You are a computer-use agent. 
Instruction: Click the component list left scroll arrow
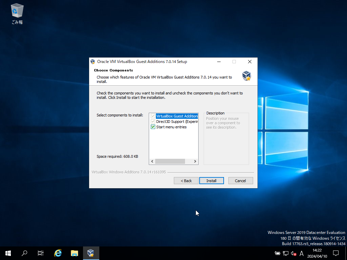click(152, 161)
